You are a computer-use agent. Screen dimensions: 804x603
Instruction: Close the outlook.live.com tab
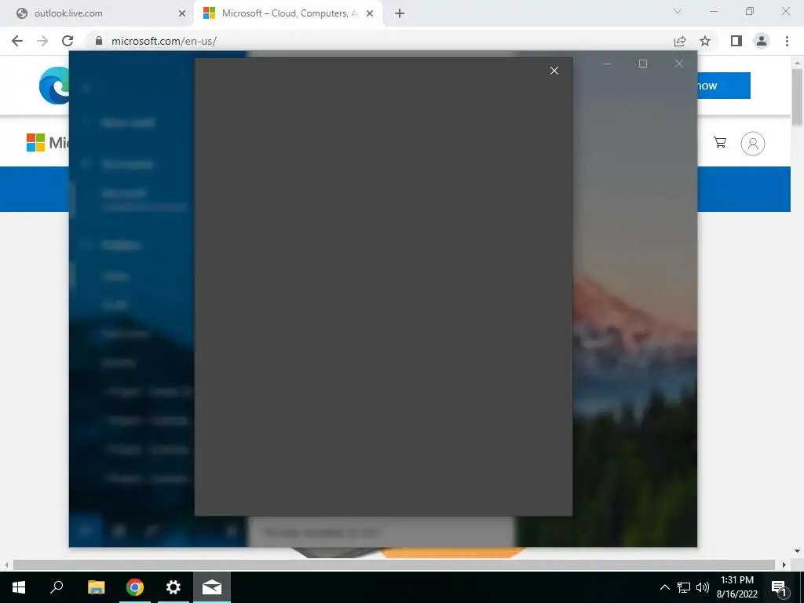(x=181, y=13)
